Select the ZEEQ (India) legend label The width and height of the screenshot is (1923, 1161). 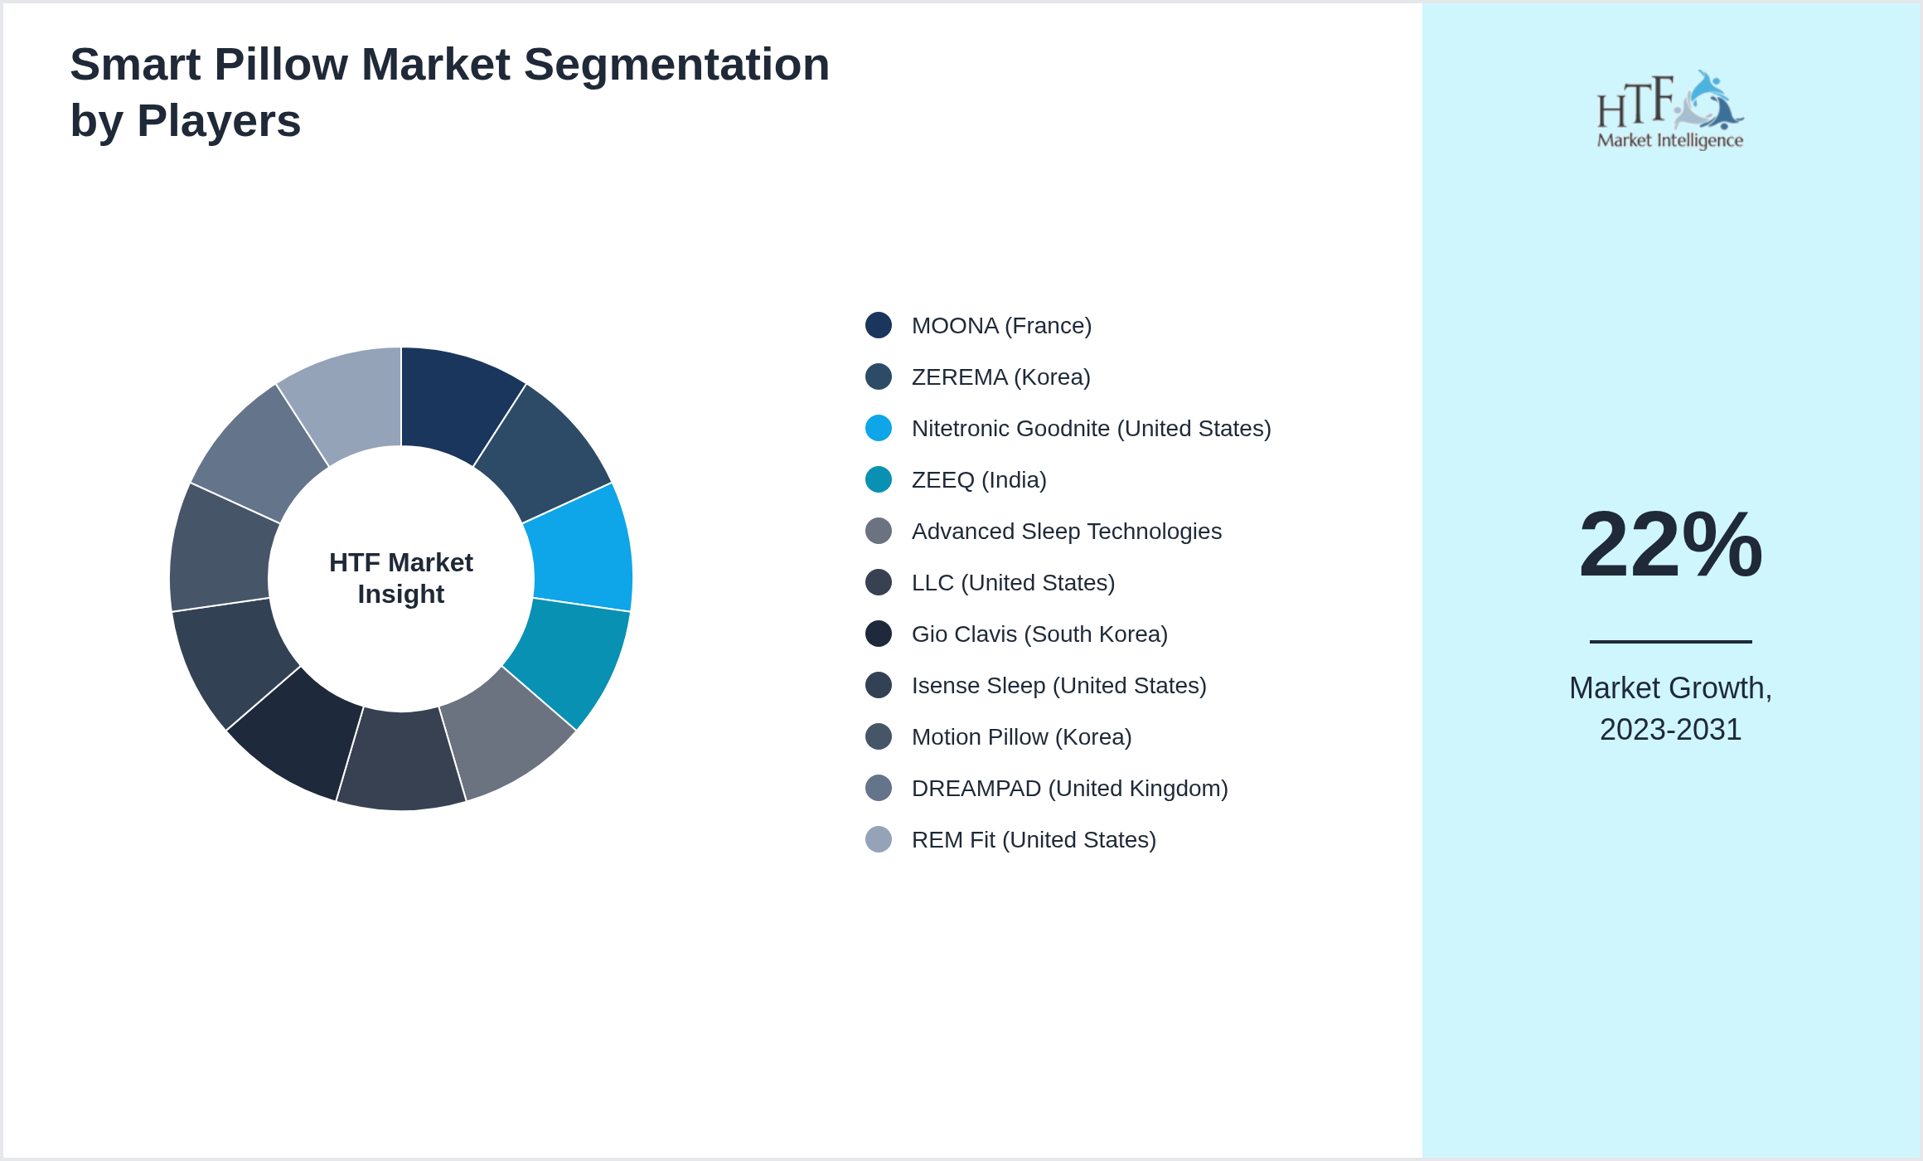coord(979,480)
